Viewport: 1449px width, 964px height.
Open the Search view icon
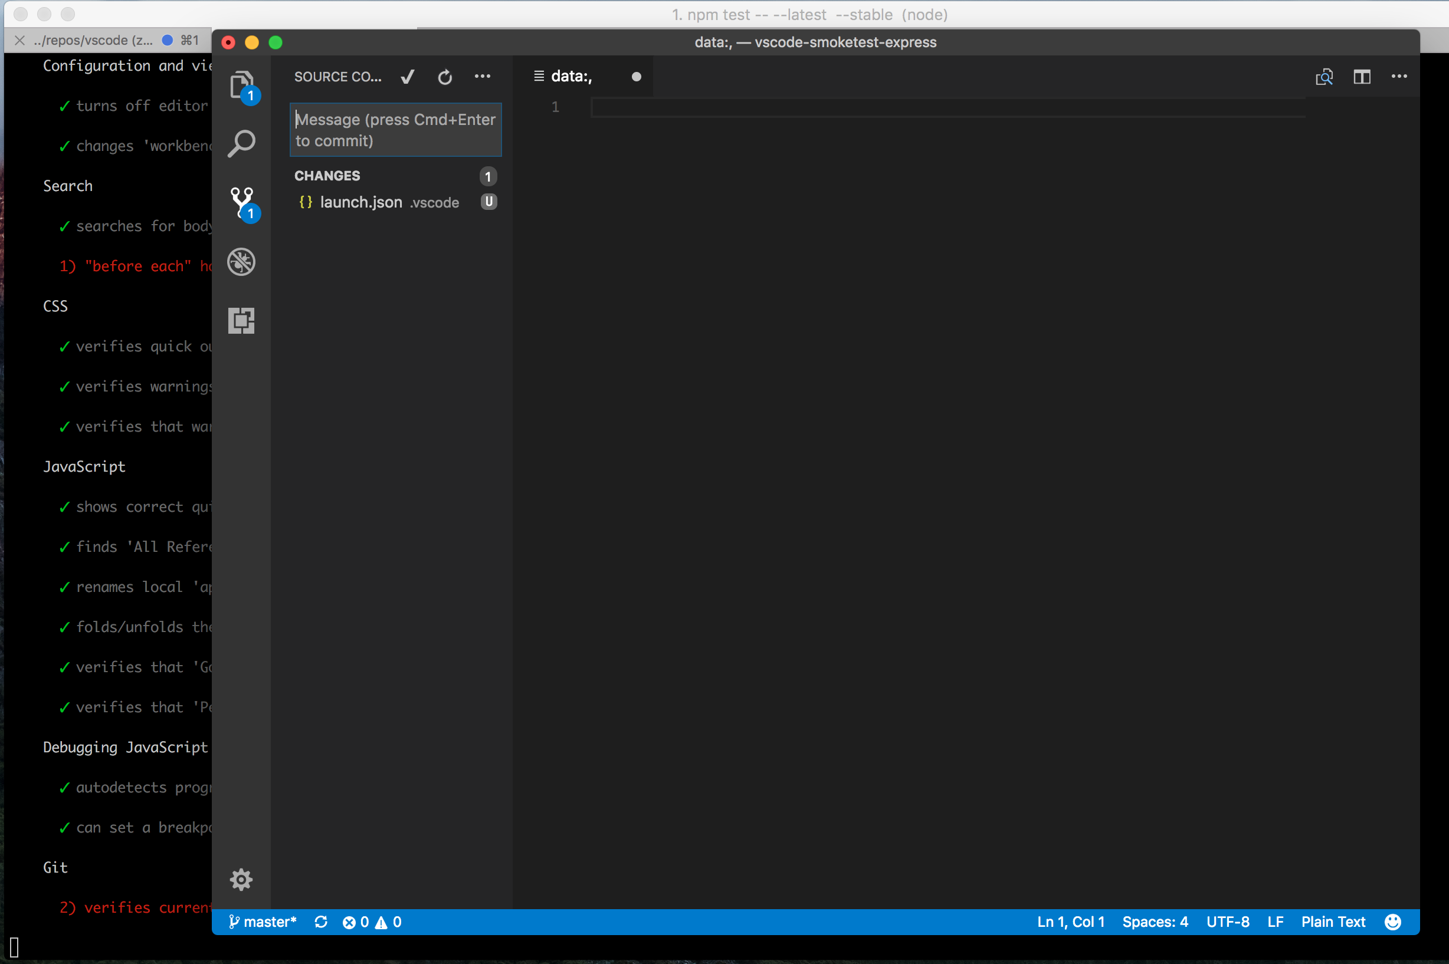coord(241,143)
